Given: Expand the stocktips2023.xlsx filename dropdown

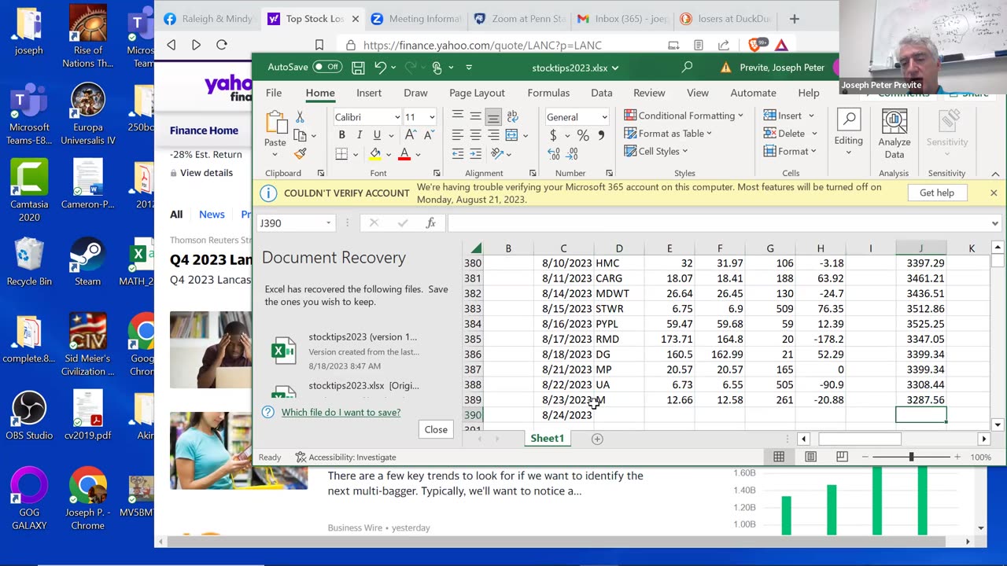Looking at the screenshot, I should (x=614, y=68).
